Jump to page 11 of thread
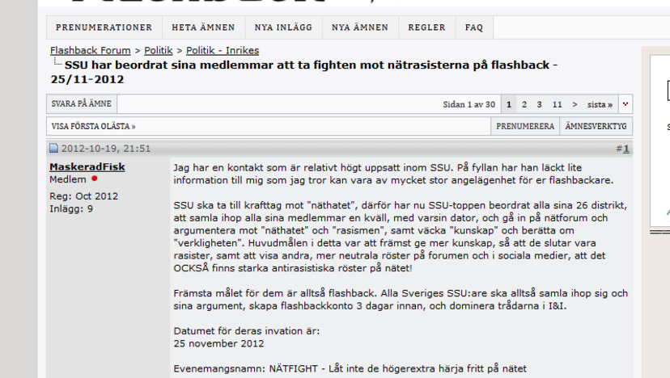Viewport: 670px width, 378px height. [558, 104]
